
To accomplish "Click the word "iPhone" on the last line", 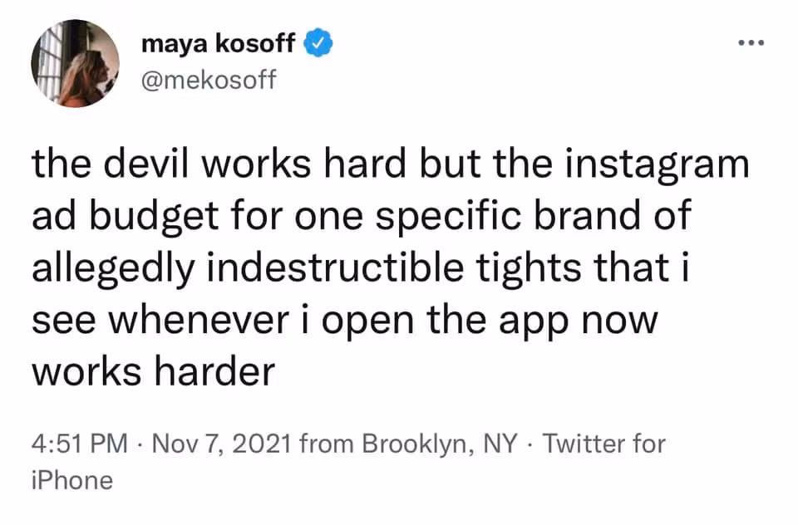I will coord(71,480).
